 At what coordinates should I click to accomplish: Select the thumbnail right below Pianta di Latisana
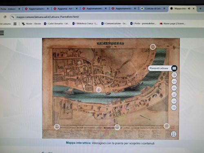pos(174,75)
